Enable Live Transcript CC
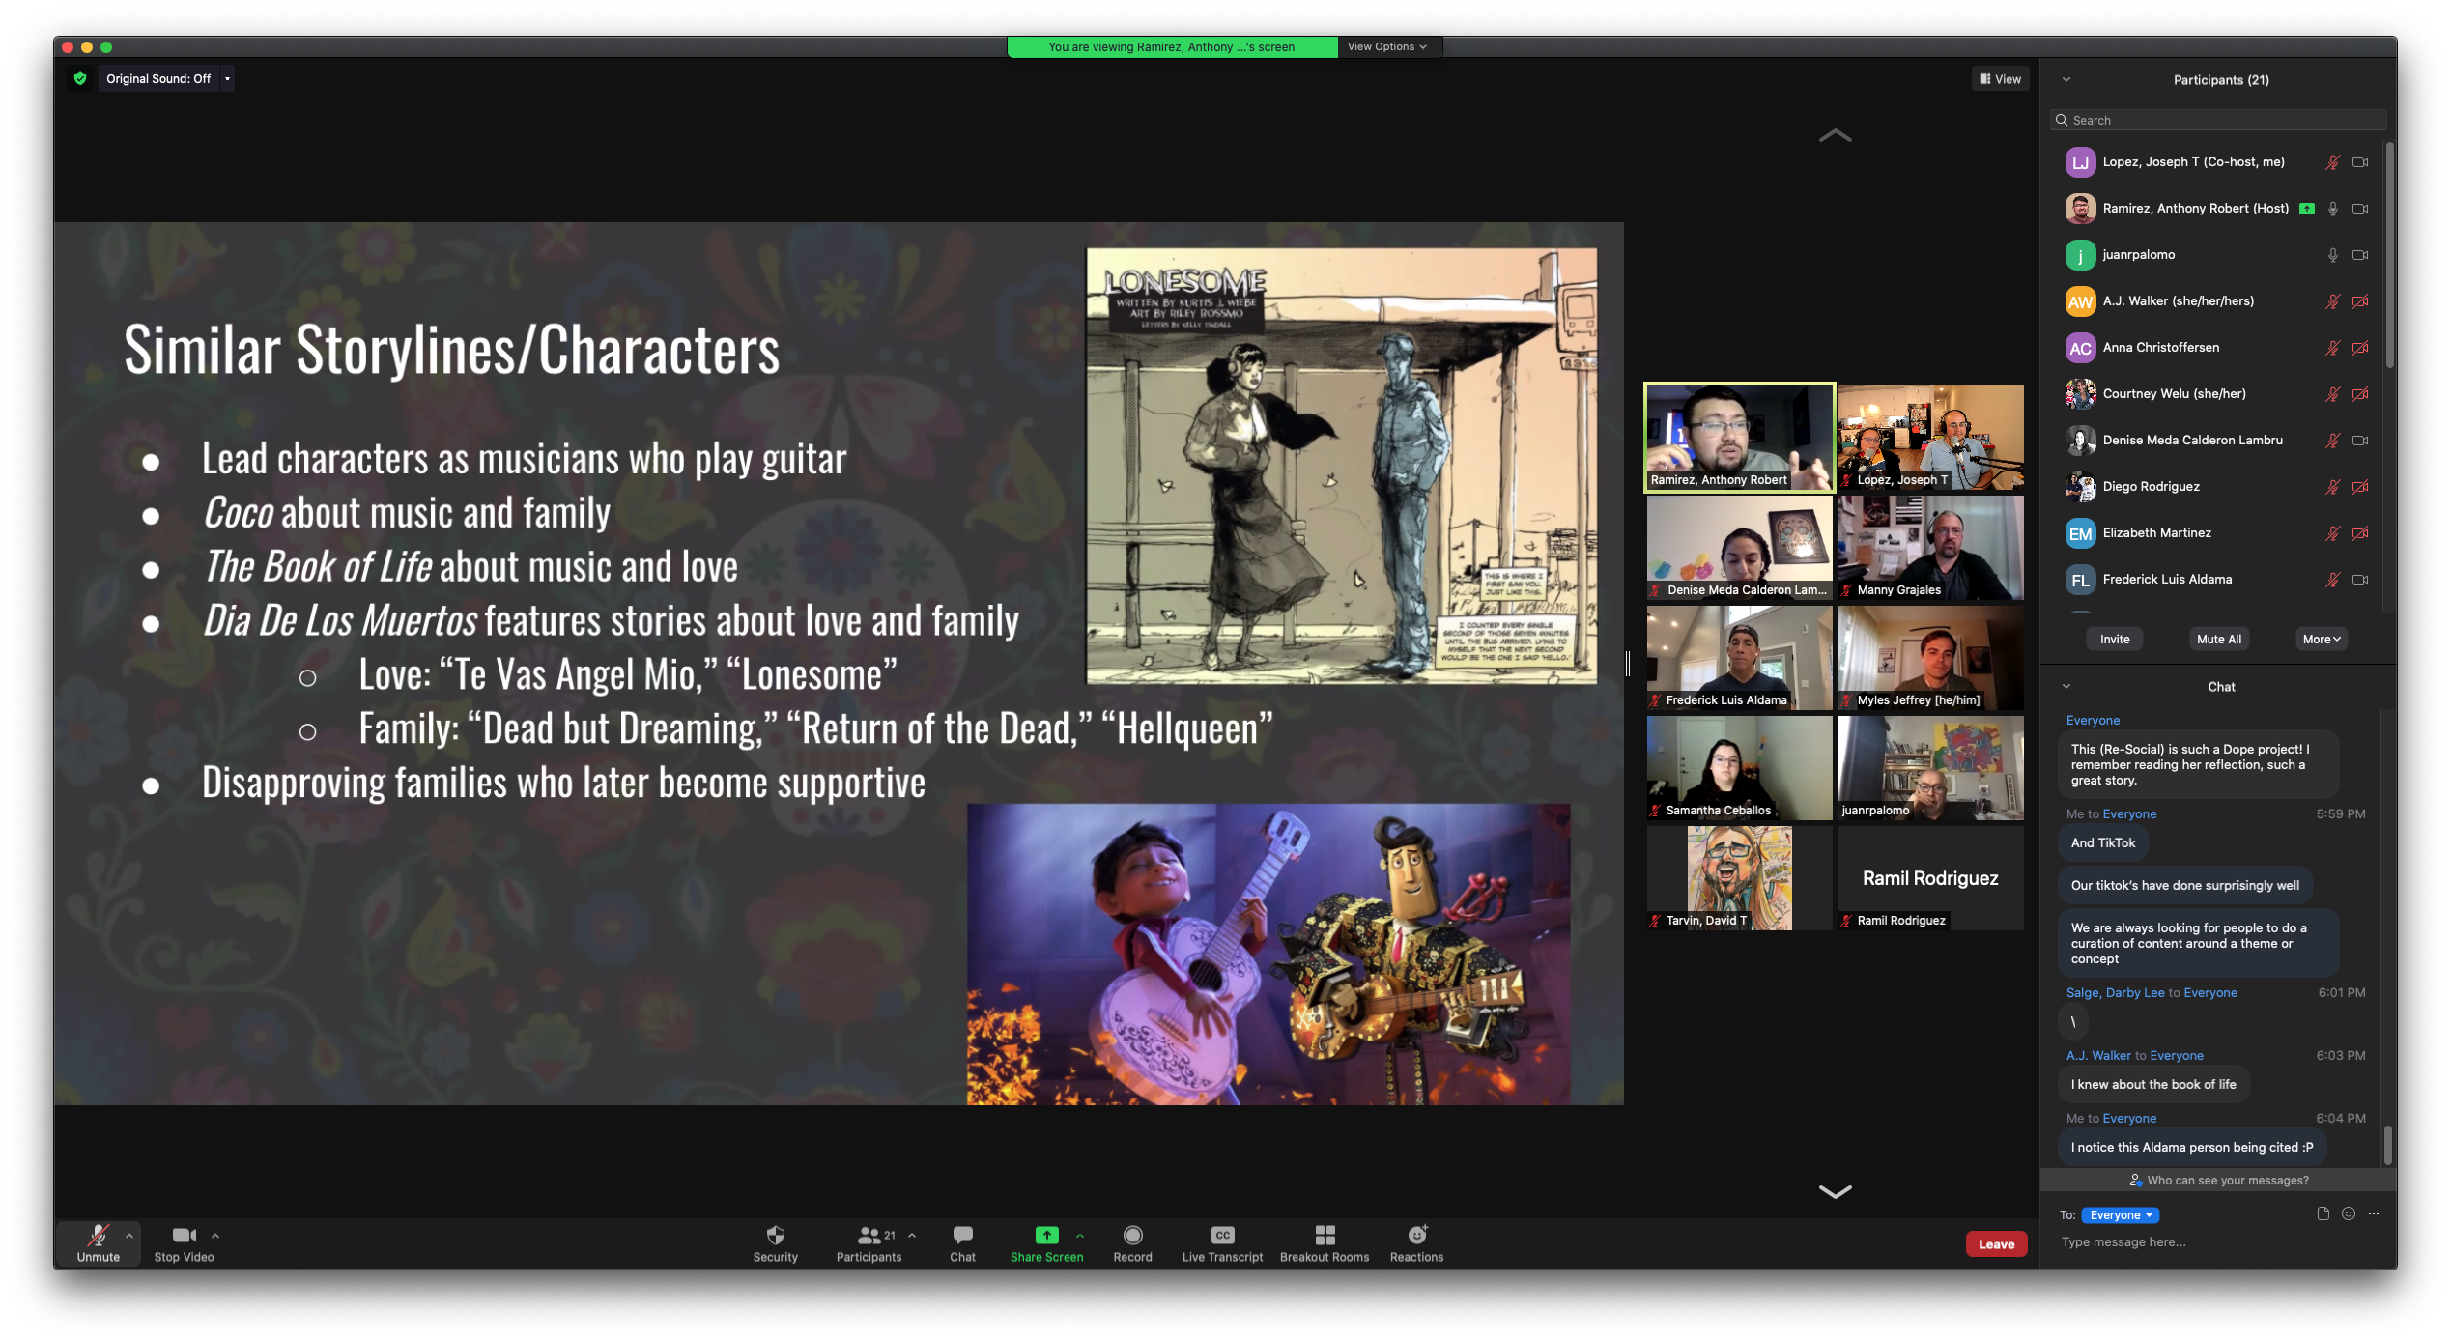Image resolution: width=2451 pixels, height=1341 pixels. (x=1222, y=1242)
